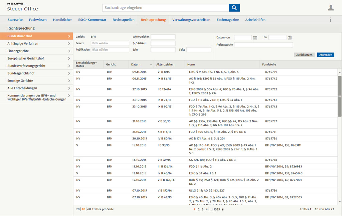This screenshot has width=342, height=223.
Task: Open the EStG-Kommentar tab
Action: tap(92, 20)
